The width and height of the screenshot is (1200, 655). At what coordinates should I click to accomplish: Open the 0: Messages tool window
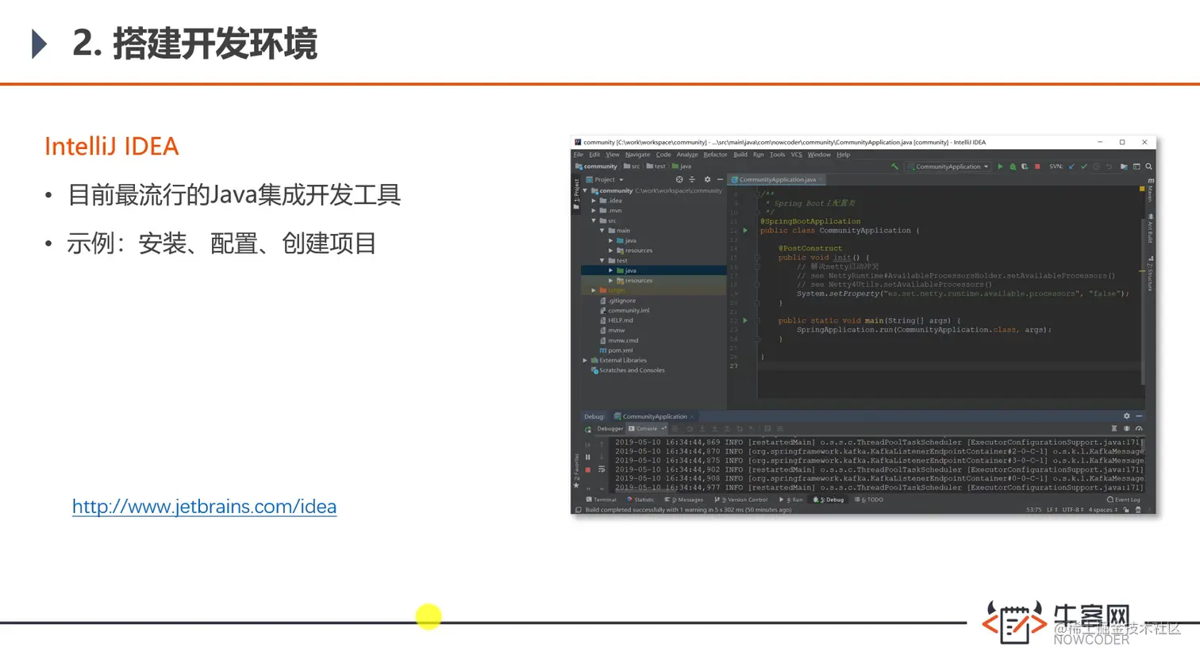[x=684, y=500]
